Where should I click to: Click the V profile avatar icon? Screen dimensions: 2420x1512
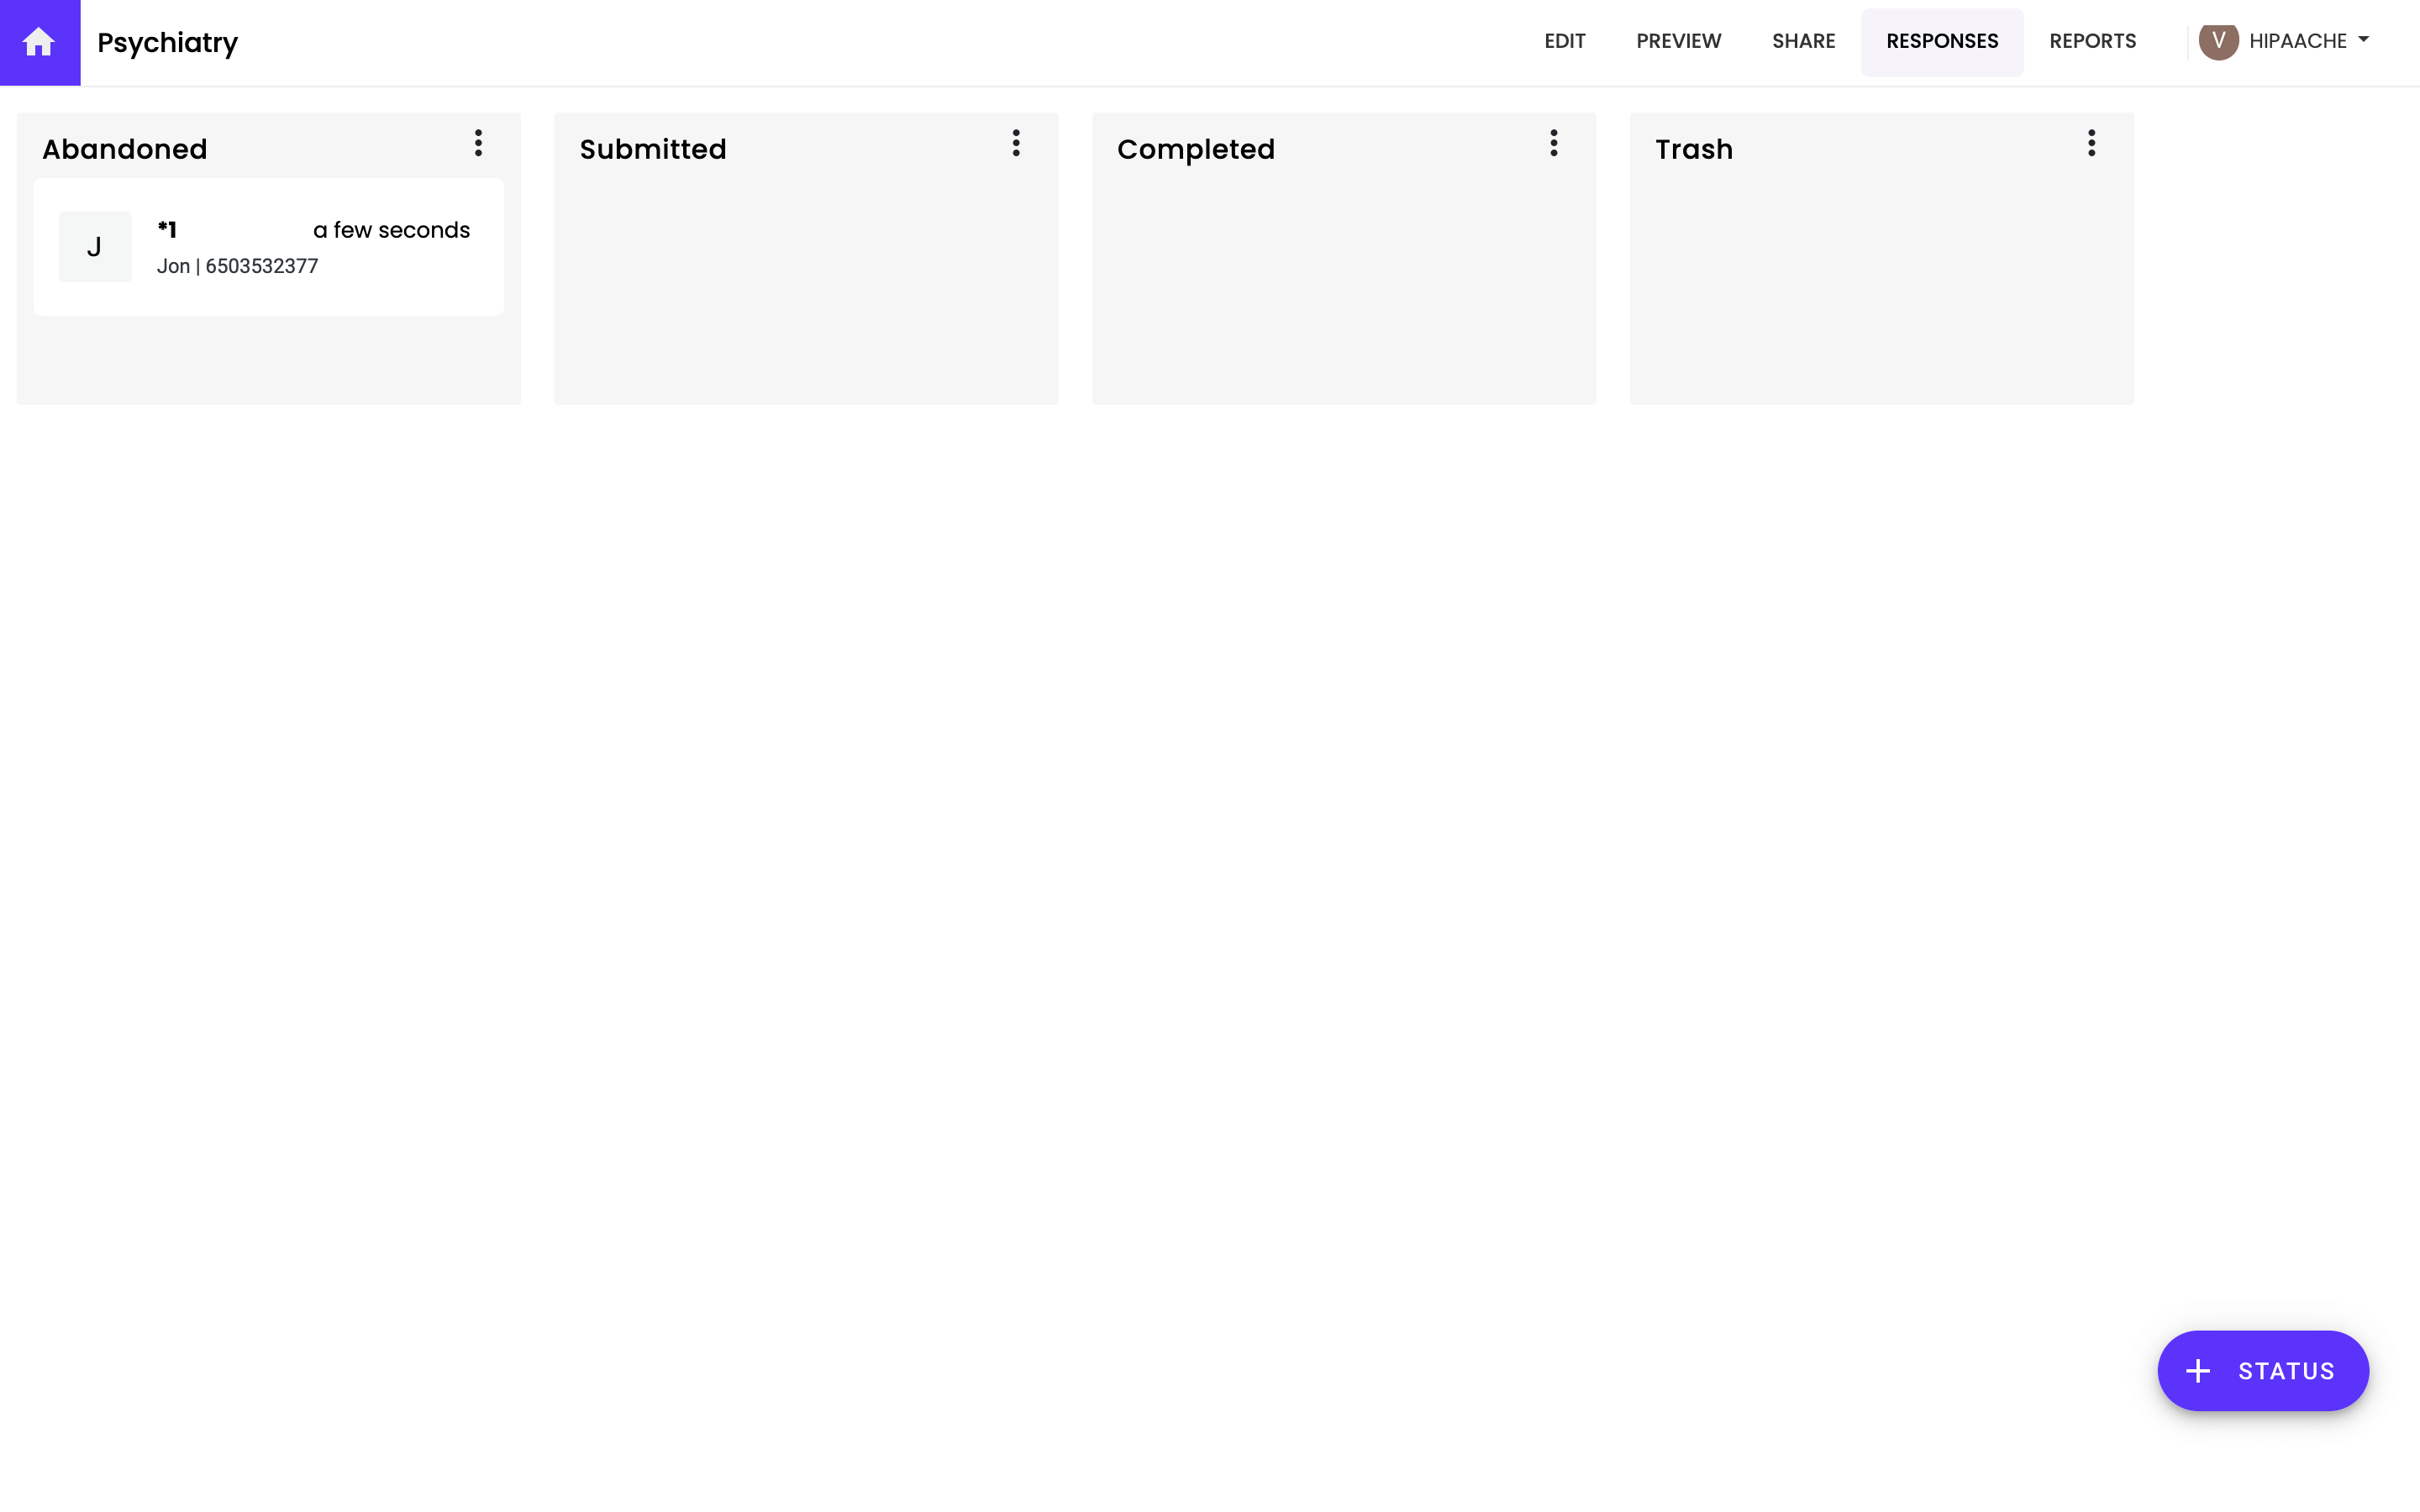(x=2221, y=41)
